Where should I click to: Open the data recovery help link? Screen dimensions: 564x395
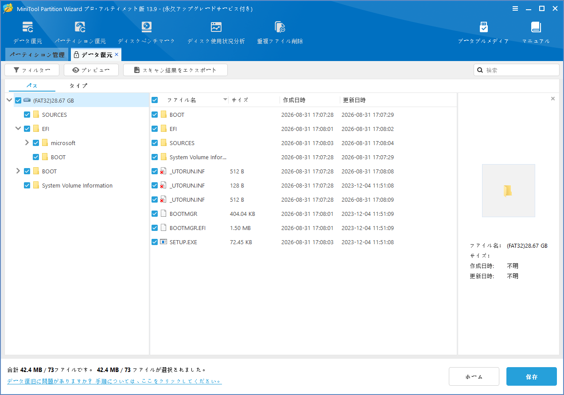click(114, 381)
